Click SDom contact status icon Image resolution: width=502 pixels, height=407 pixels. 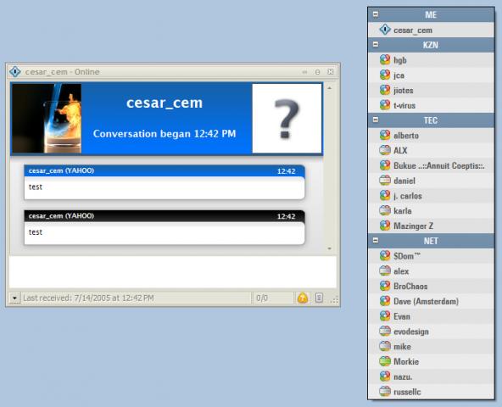[384, 256]
